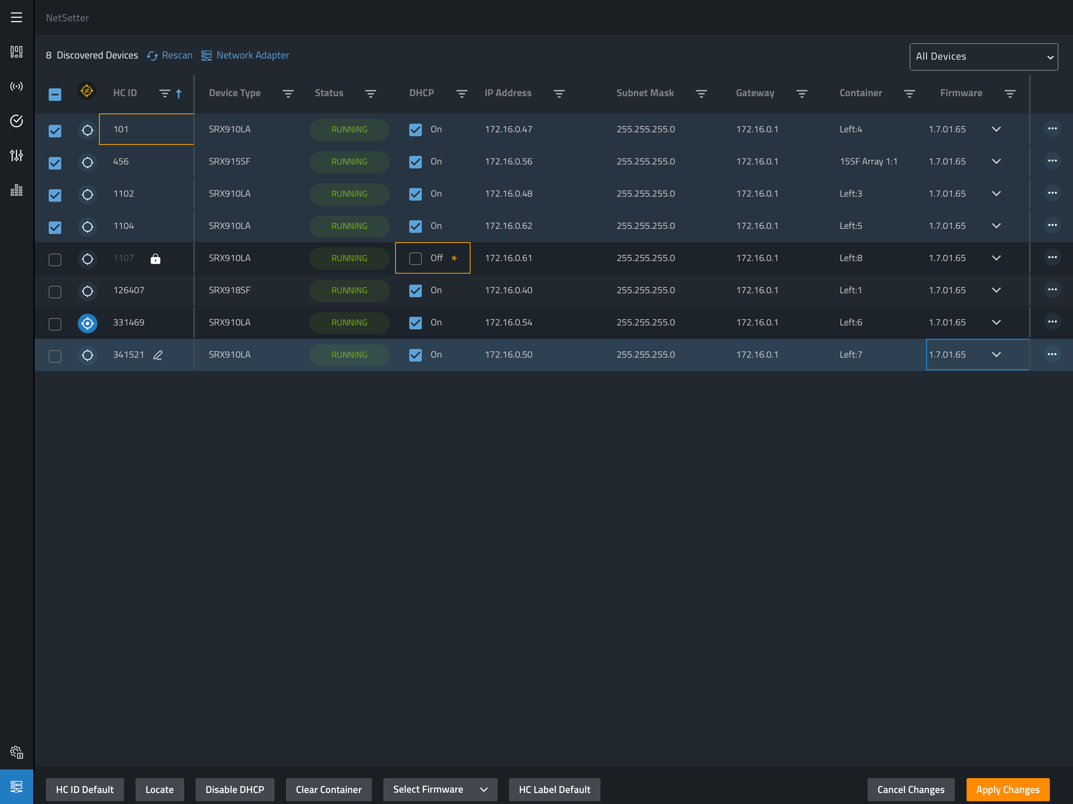Locate device 341521 with its target icon
This screenshot has width=1073, height=804.
87,355
